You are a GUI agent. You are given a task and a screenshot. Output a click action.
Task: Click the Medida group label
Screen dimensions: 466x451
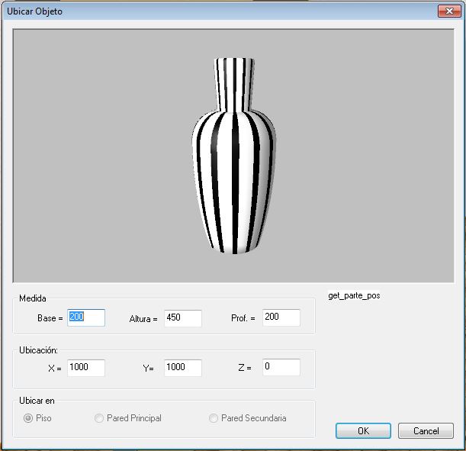click(33, 298)
